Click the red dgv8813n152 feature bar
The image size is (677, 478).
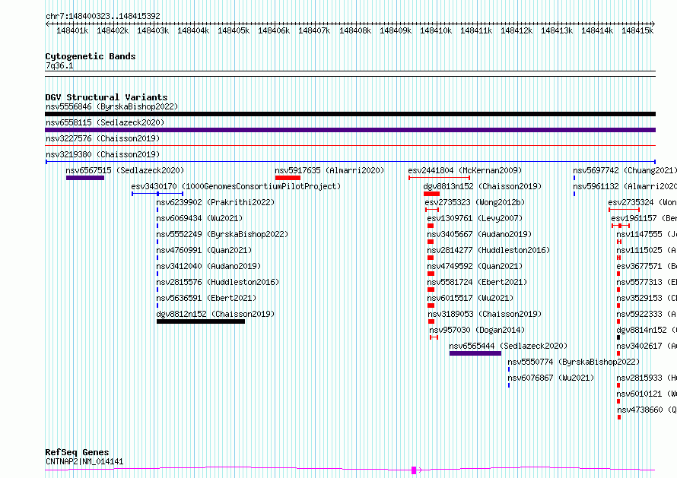tap(432, 194)
